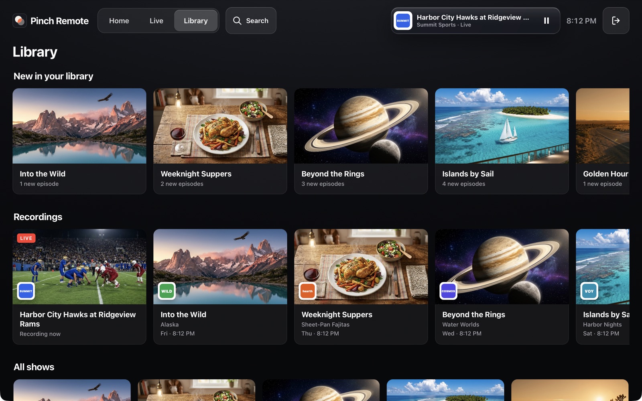Click the Sat · 8:12 PM recording time
642x401 pixels.
(x=601, y=334)
